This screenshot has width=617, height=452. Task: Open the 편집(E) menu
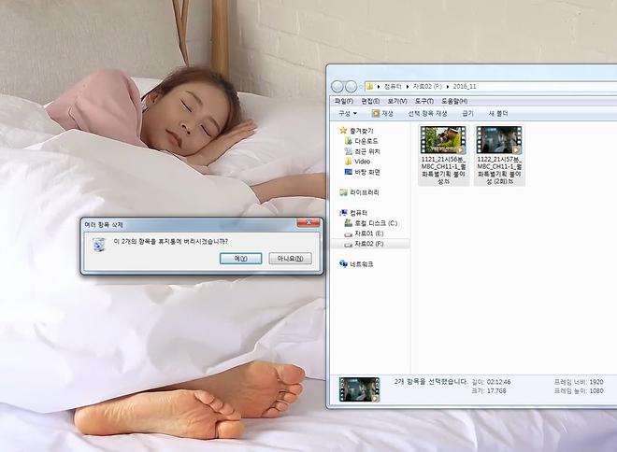370,101
